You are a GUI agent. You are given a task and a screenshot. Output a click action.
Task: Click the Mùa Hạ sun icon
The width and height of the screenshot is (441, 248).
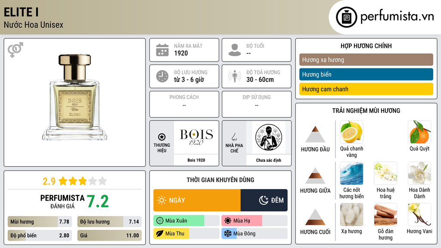[x=228, y=221]
